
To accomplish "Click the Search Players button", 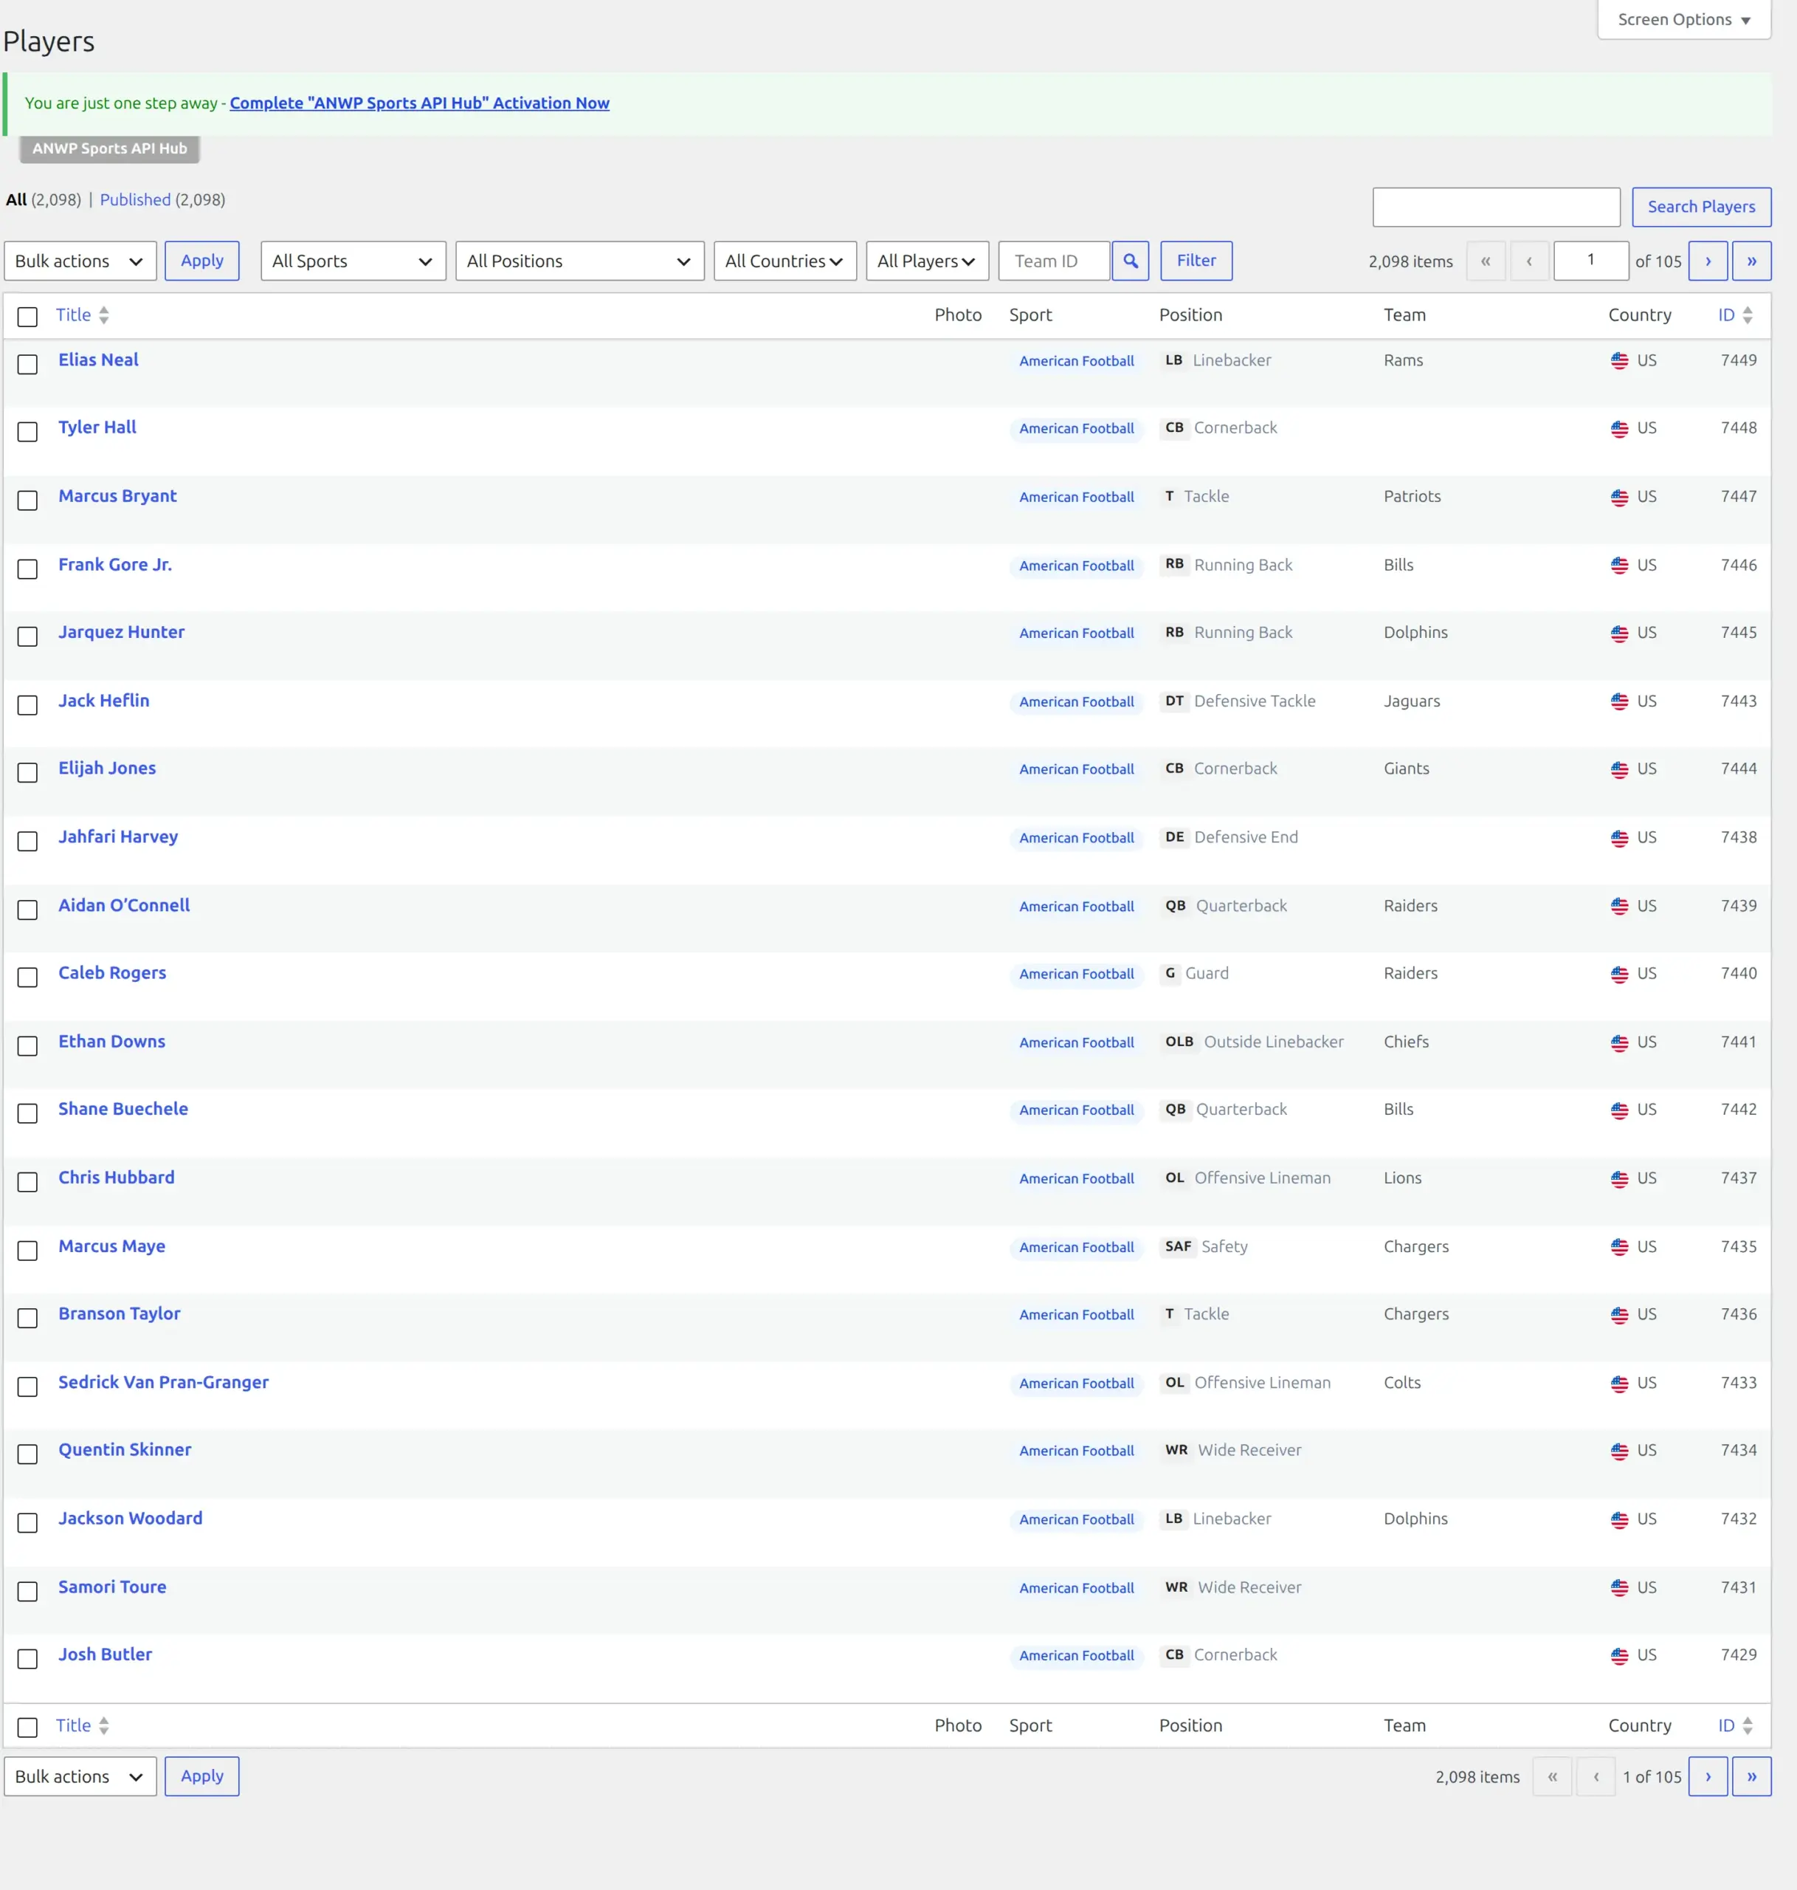I will coord(1701,207).
